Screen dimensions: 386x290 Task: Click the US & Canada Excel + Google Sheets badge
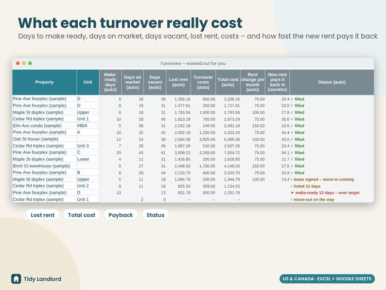coord(327,279)
